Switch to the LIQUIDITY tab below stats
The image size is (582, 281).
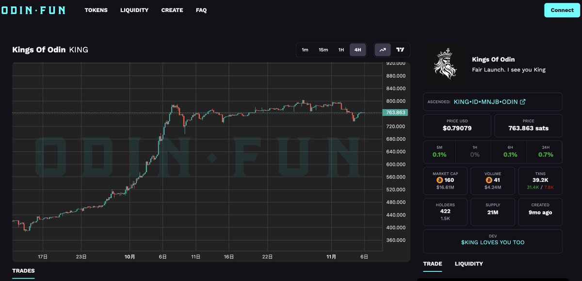click(469, 264)
